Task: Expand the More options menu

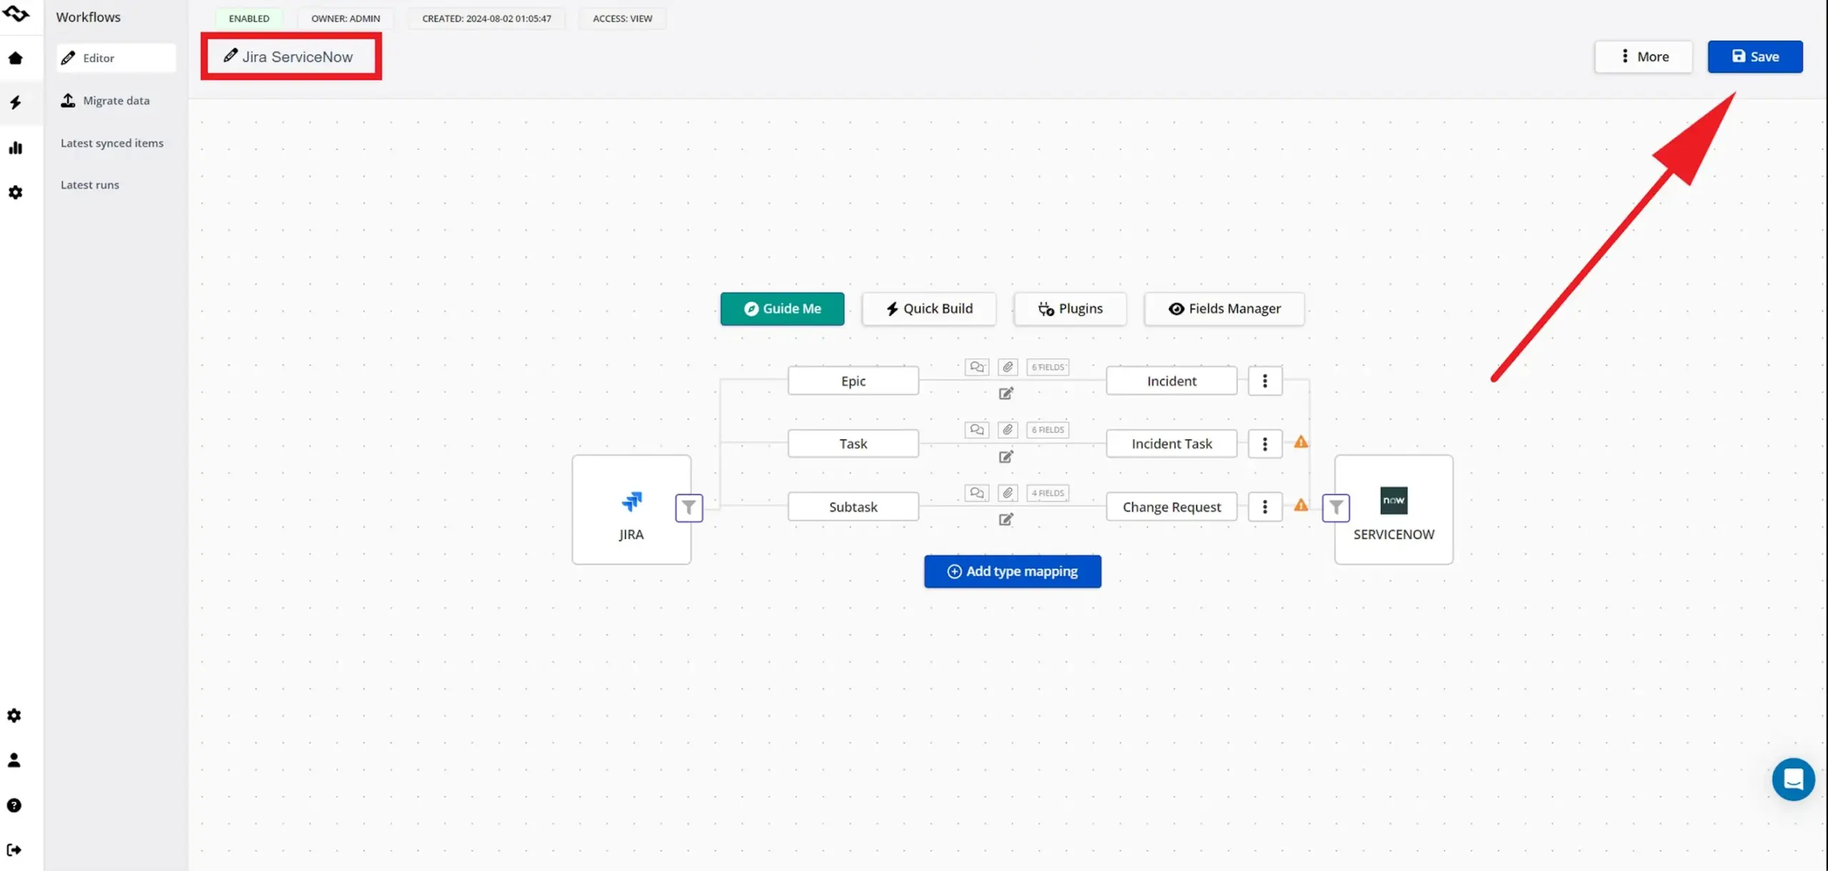Action: pos(1643,56)
